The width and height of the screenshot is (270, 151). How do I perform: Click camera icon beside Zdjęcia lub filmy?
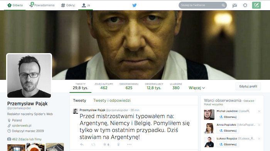point(9,139)
